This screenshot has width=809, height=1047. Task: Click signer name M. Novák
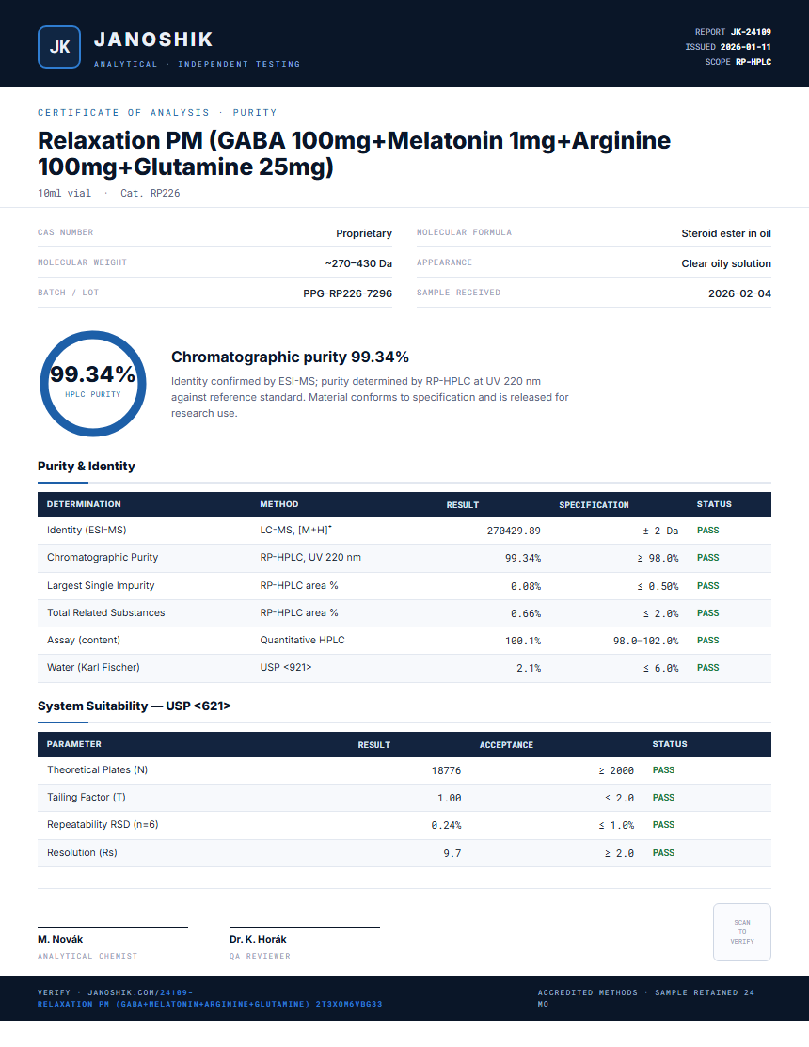(x=60, y=939)
